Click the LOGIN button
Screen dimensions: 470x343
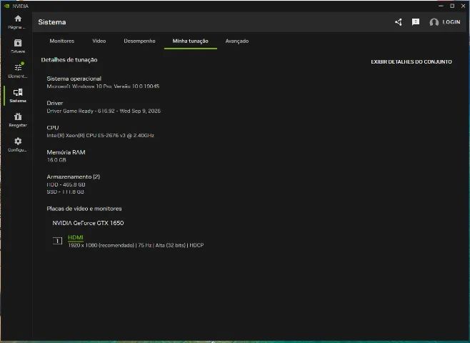[x=451, y=22]
